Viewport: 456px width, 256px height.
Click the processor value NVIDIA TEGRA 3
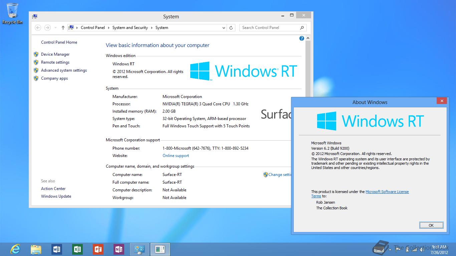[x=206, y=104]
